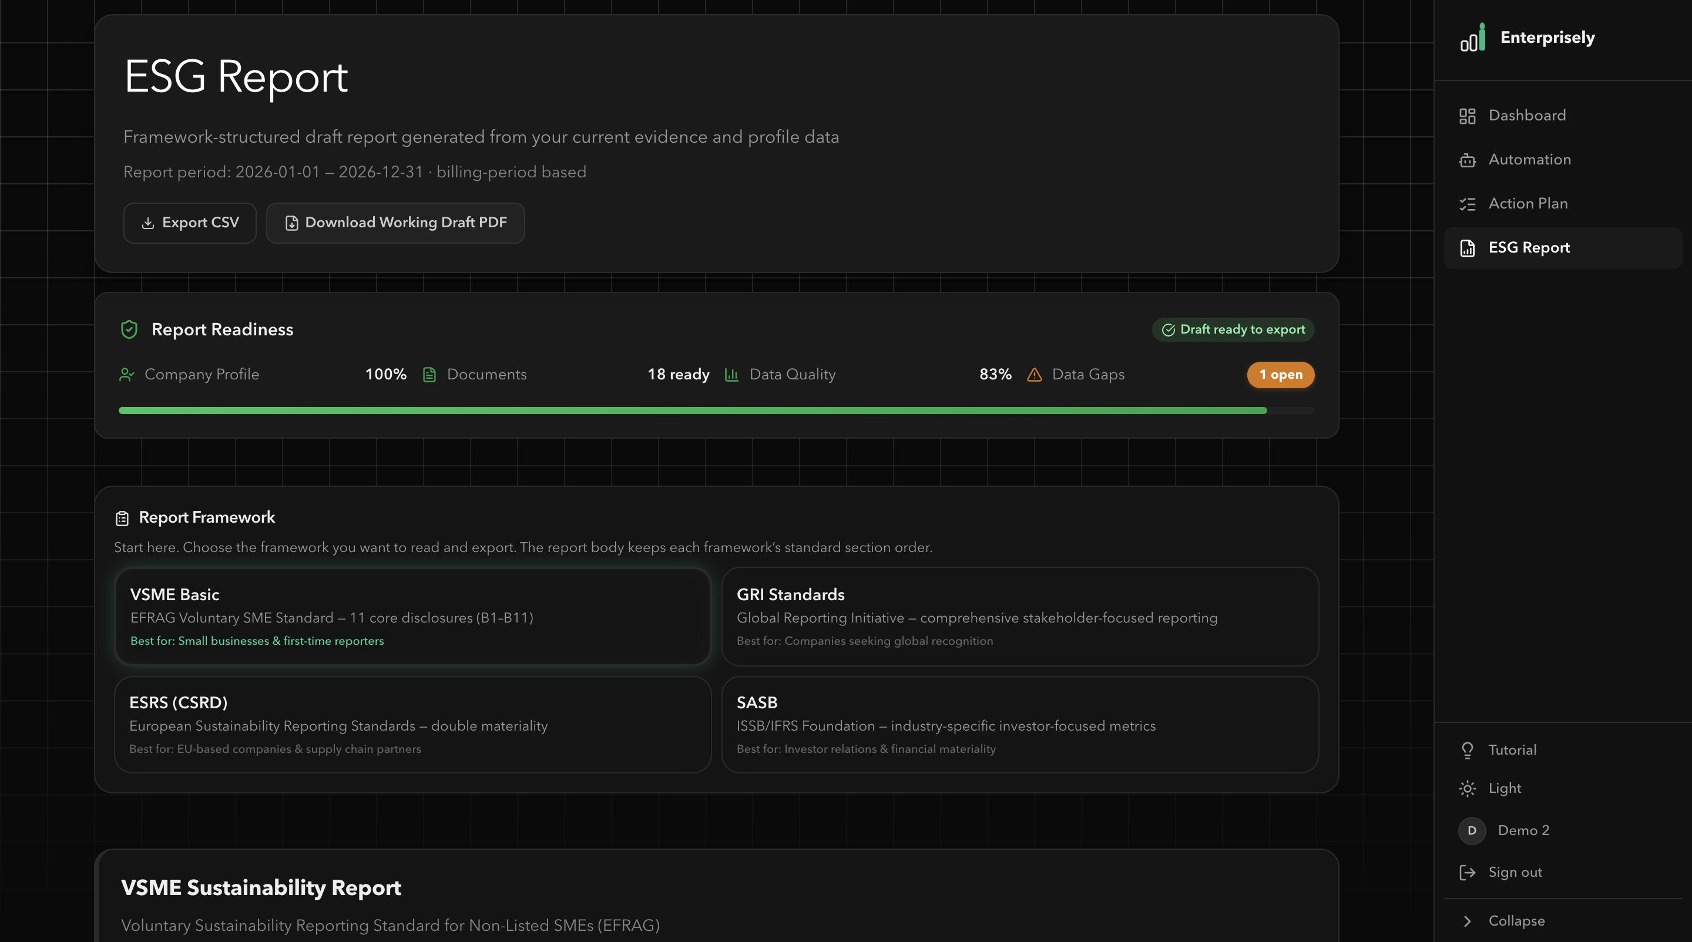Choose the ESRS (CSRD) framework option
Screen dimensions: 1692x942
click(x=412, y=724)
